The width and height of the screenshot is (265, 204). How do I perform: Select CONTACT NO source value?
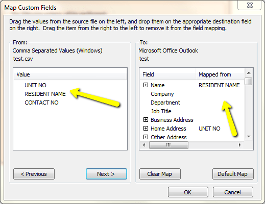tap(41, 103)
